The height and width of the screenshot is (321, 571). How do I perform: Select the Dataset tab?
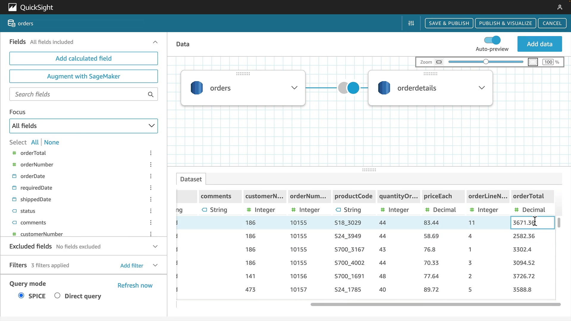click(191, 179)
